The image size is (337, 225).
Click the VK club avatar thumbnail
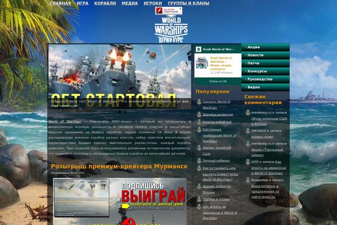202,63
